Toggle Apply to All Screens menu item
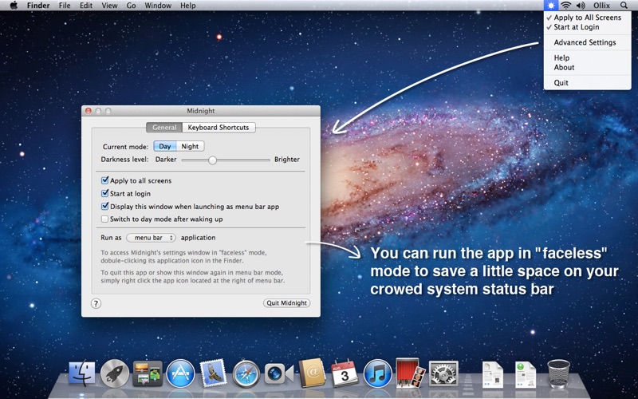 [x=587, y=18]
